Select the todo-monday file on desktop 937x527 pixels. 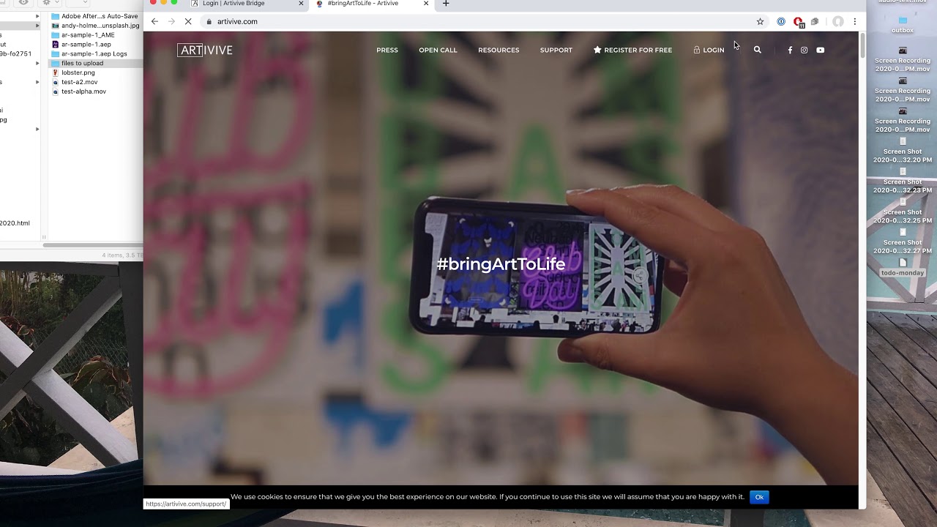click(x=903, y=267)
